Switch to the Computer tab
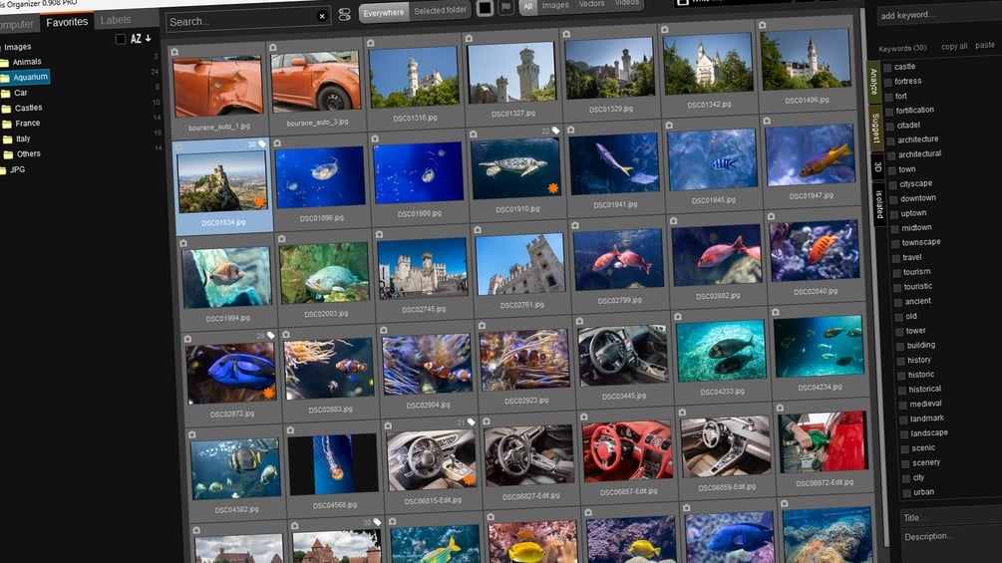The image size is (1002, 563). (x=17, y=24)
